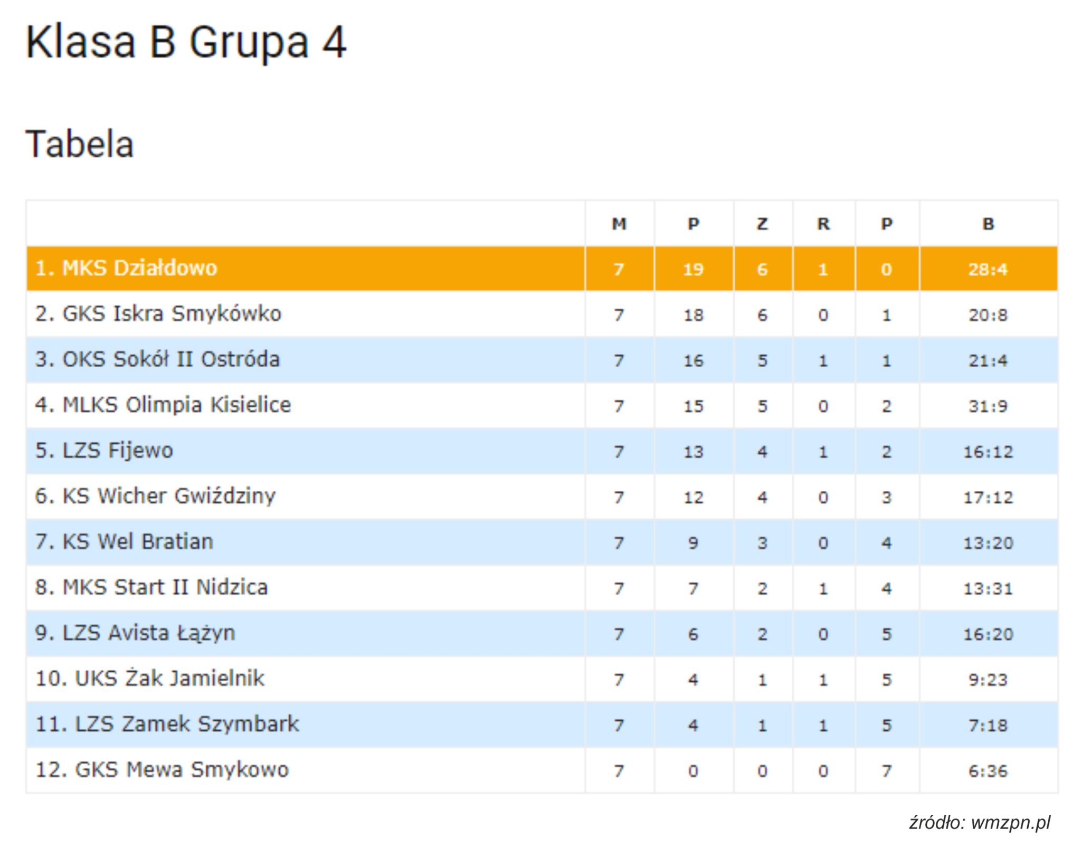Click the Klasa B Grupa 4 heading
This screenshot has height=858, width=1081.
[186, 42]
